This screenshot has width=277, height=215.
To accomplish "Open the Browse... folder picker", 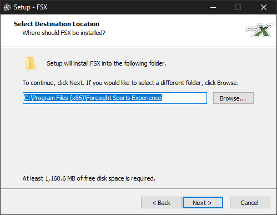I will 233,98.
